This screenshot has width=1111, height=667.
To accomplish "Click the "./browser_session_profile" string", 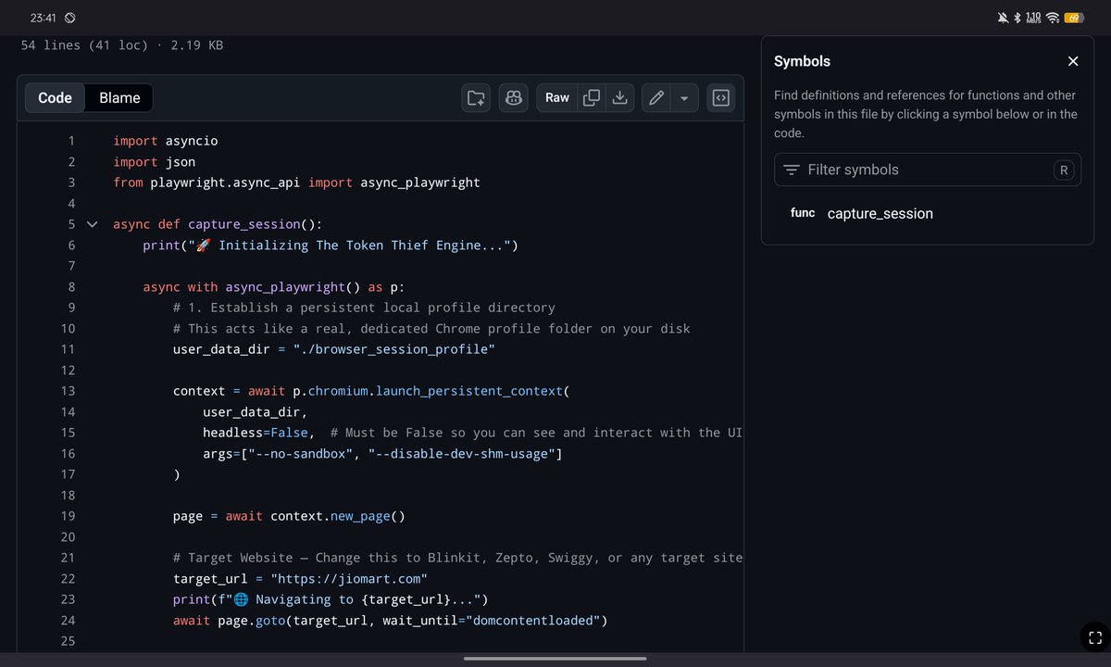I will [x=394, y=349].
